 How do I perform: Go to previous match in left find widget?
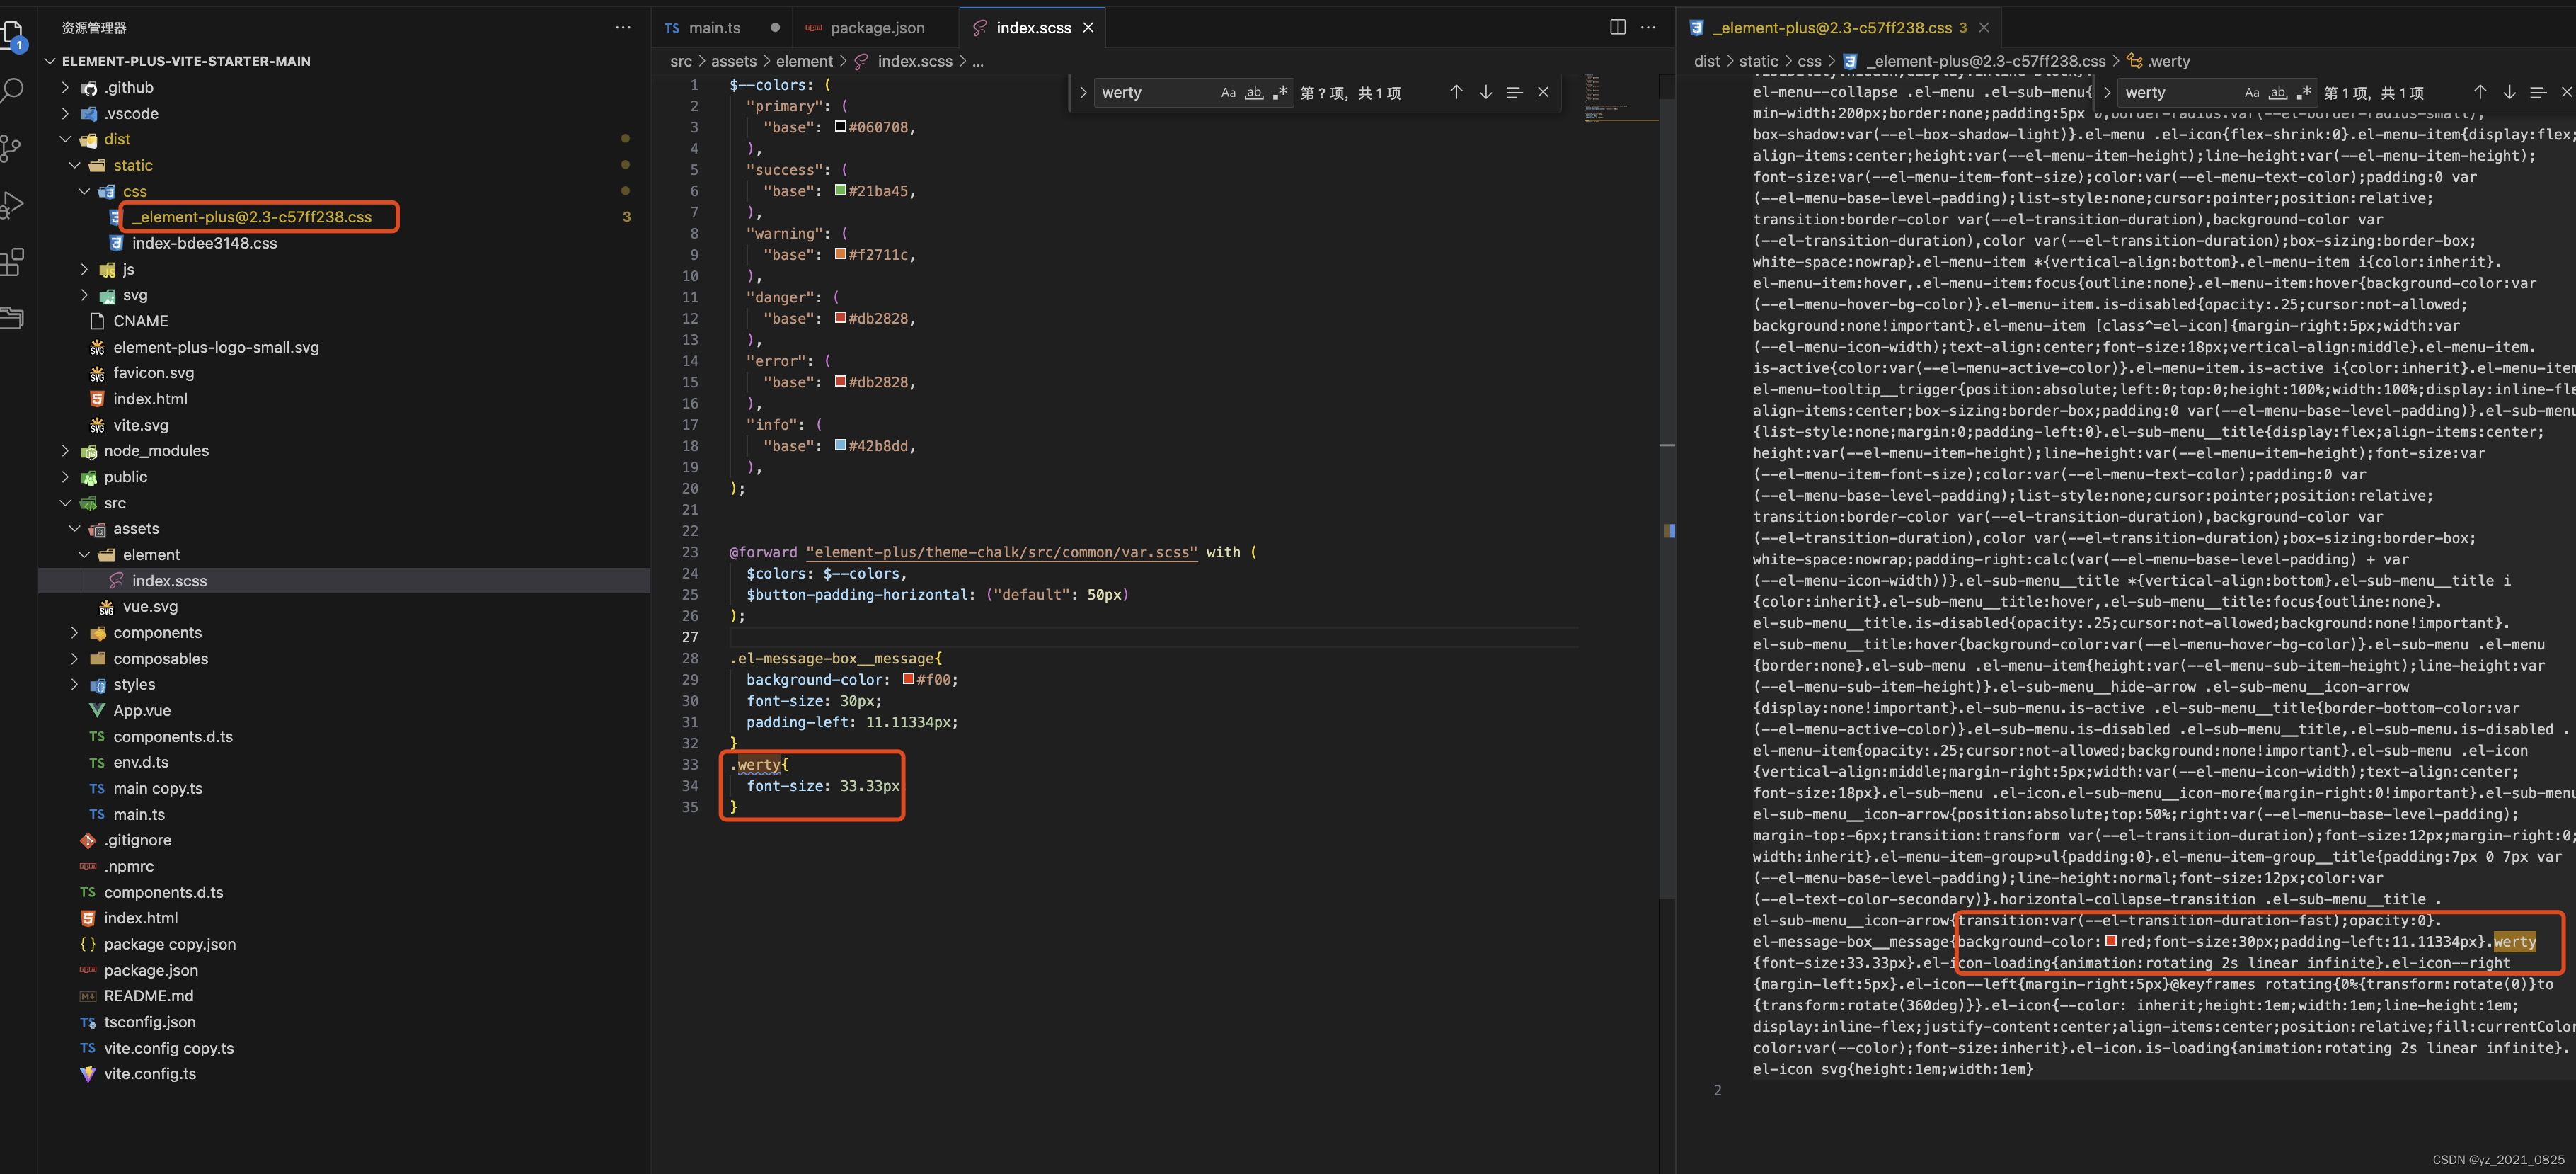coord(1456,92)
